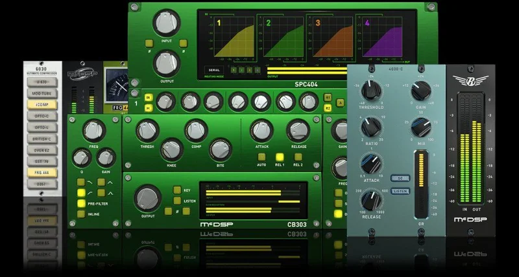Click the CB303 filter GAIN knob below FREQ

pyautogui.click(x=106, y=157)
